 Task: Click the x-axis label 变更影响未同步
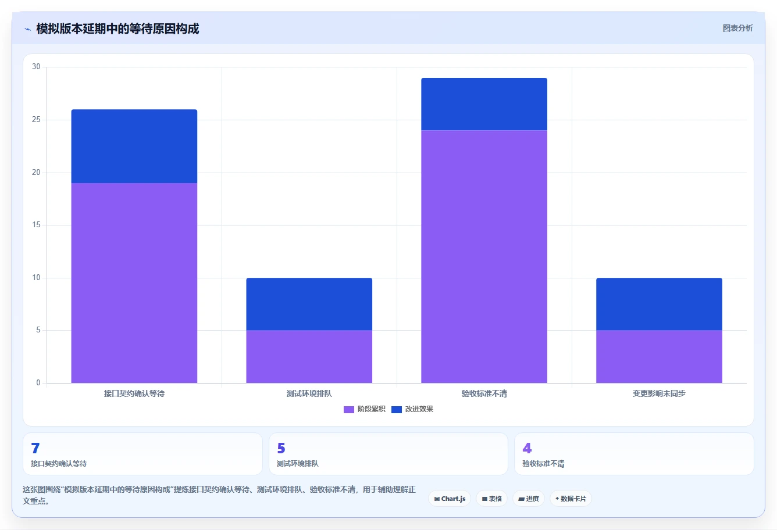[660, 393]
